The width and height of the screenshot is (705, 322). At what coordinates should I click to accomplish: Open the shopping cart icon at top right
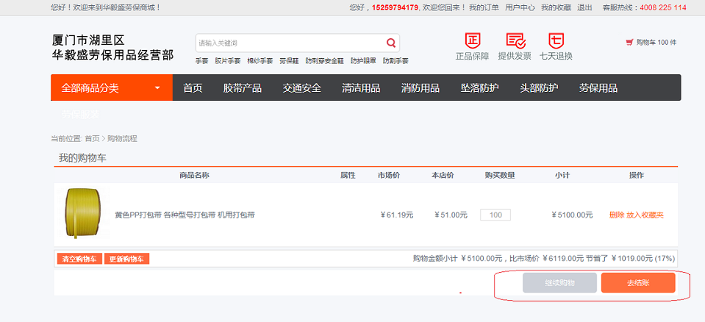629,43
